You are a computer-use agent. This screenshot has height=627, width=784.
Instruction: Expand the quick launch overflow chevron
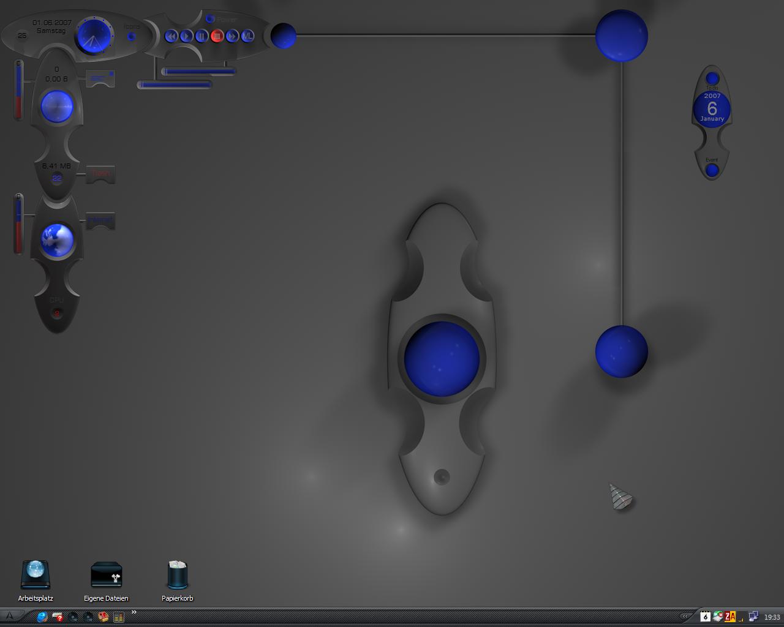coord(134,612)
